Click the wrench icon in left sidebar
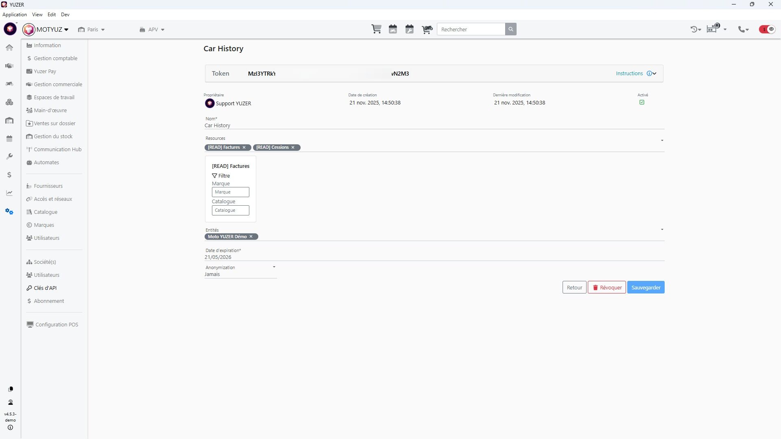This screenshot has width=781, height=439. tap(9, 156)
